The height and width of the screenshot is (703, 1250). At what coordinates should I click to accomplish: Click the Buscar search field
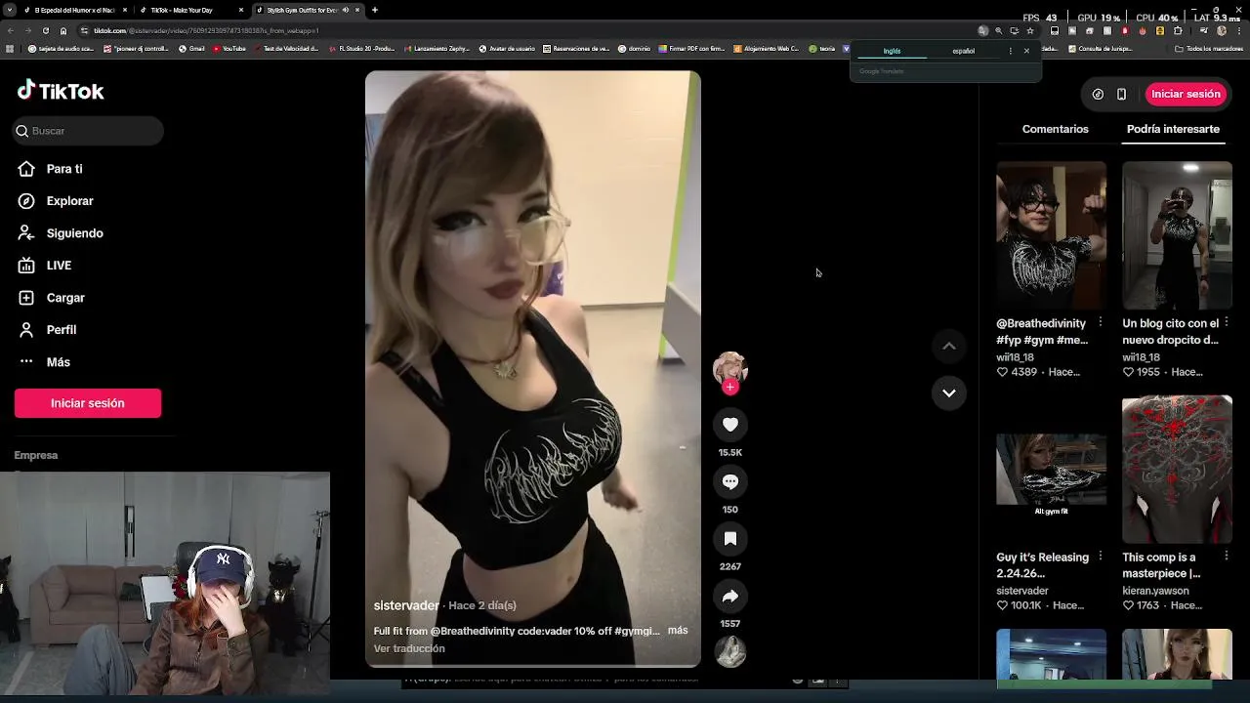[88, 131]
